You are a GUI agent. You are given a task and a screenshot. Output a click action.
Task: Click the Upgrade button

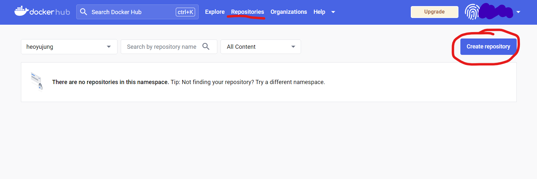tap(434, 12)
